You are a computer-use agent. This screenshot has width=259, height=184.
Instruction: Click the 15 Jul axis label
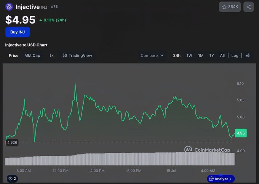tap(171, 171)
